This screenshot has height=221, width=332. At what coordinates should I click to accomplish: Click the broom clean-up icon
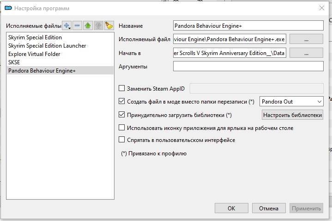(109, 26)
